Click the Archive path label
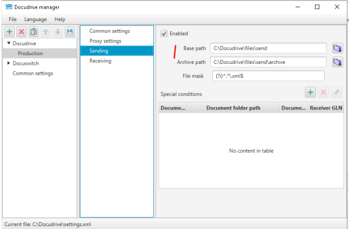 point(191,62)
